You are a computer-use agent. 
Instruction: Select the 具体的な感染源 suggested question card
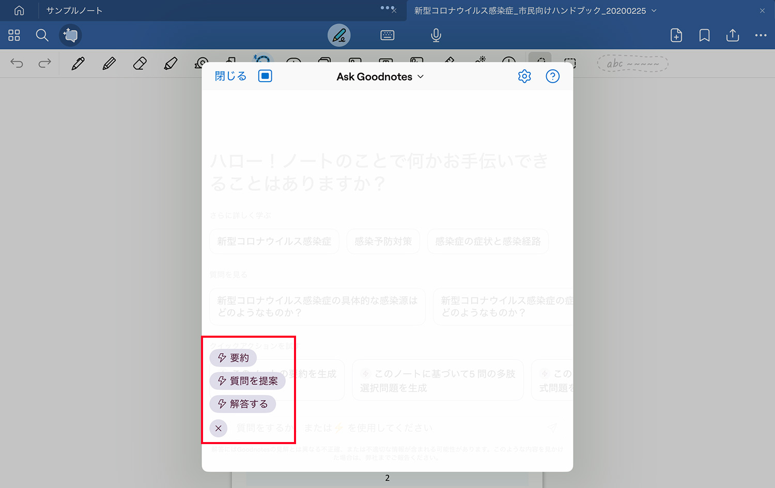click(x=317, y=307)
